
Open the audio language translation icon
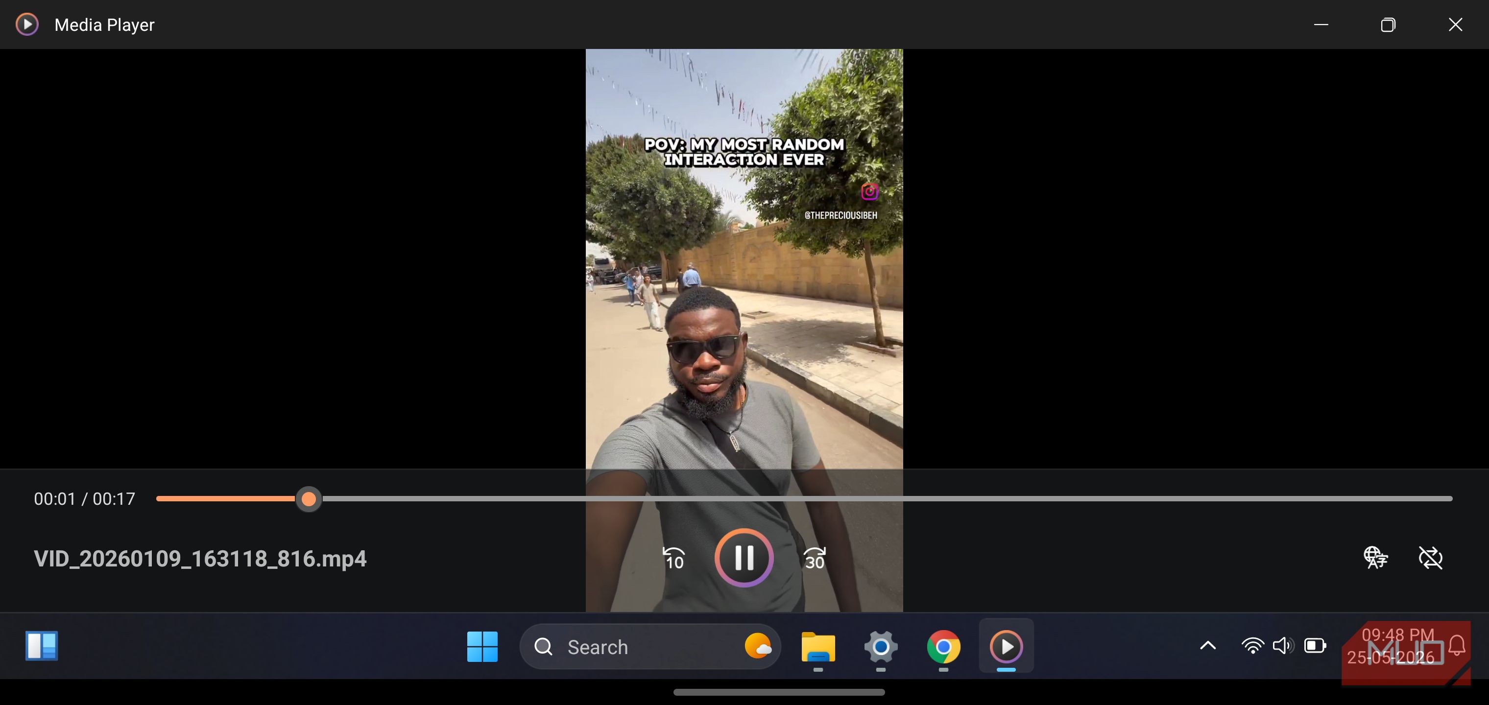coord(1375,558)
